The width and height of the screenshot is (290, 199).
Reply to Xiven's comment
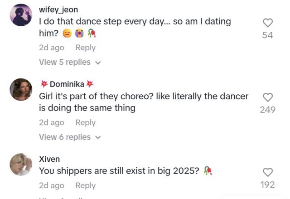(85, 185)
